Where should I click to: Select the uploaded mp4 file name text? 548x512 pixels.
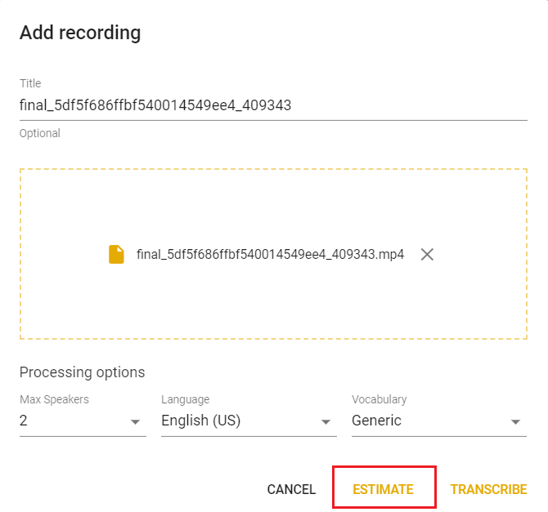coord(270,255)
